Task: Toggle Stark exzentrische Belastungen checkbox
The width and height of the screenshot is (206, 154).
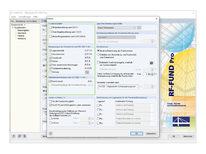Action: [50, 65]
